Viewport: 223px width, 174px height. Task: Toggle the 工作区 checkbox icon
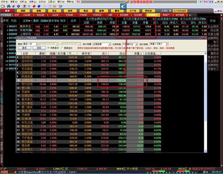170,11
